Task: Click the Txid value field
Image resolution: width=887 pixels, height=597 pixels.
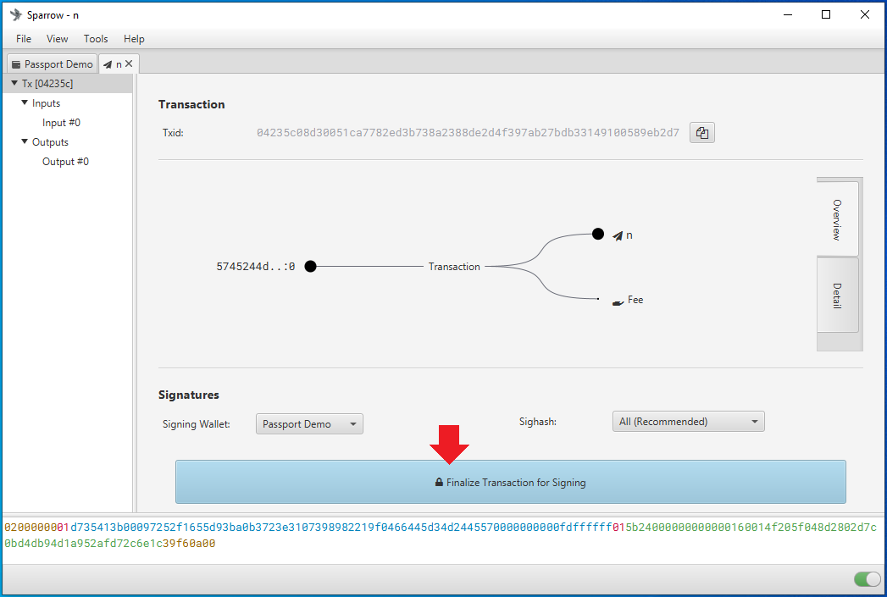Action: click(x=468, y=133)
